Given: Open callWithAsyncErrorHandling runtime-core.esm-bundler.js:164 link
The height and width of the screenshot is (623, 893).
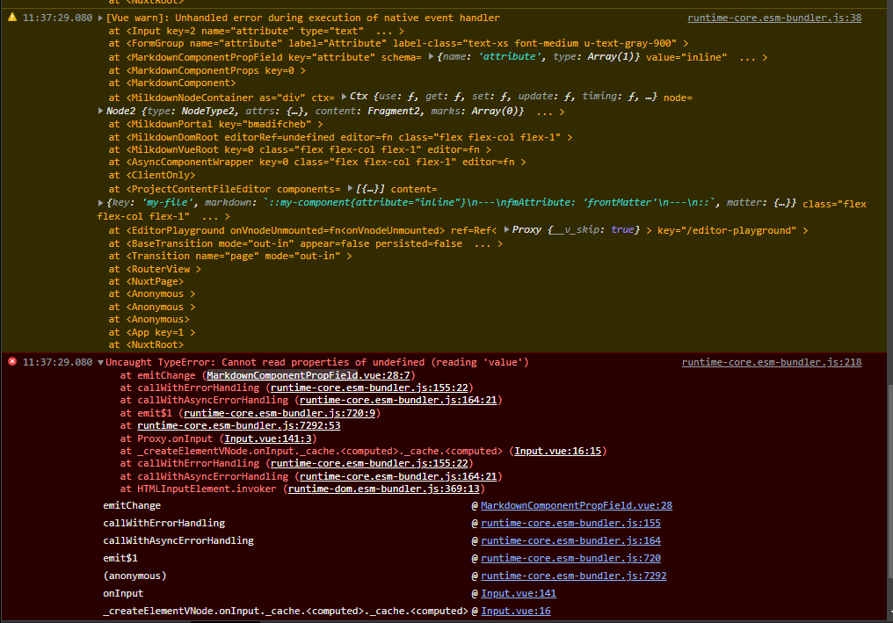Looking at the screenshot, I should point(570,540).
